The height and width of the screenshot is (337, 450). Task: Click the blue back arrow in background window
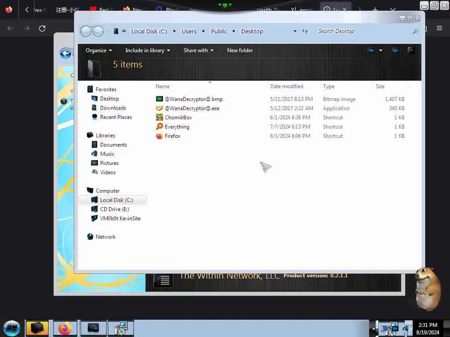click(65, 53)
